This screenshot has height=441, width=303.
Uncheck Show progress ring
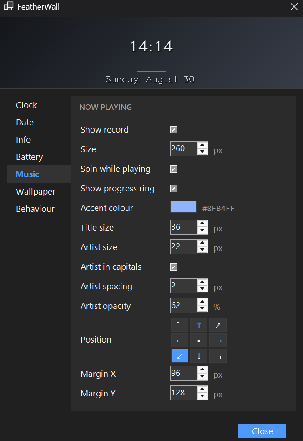(x=174, y=189)
